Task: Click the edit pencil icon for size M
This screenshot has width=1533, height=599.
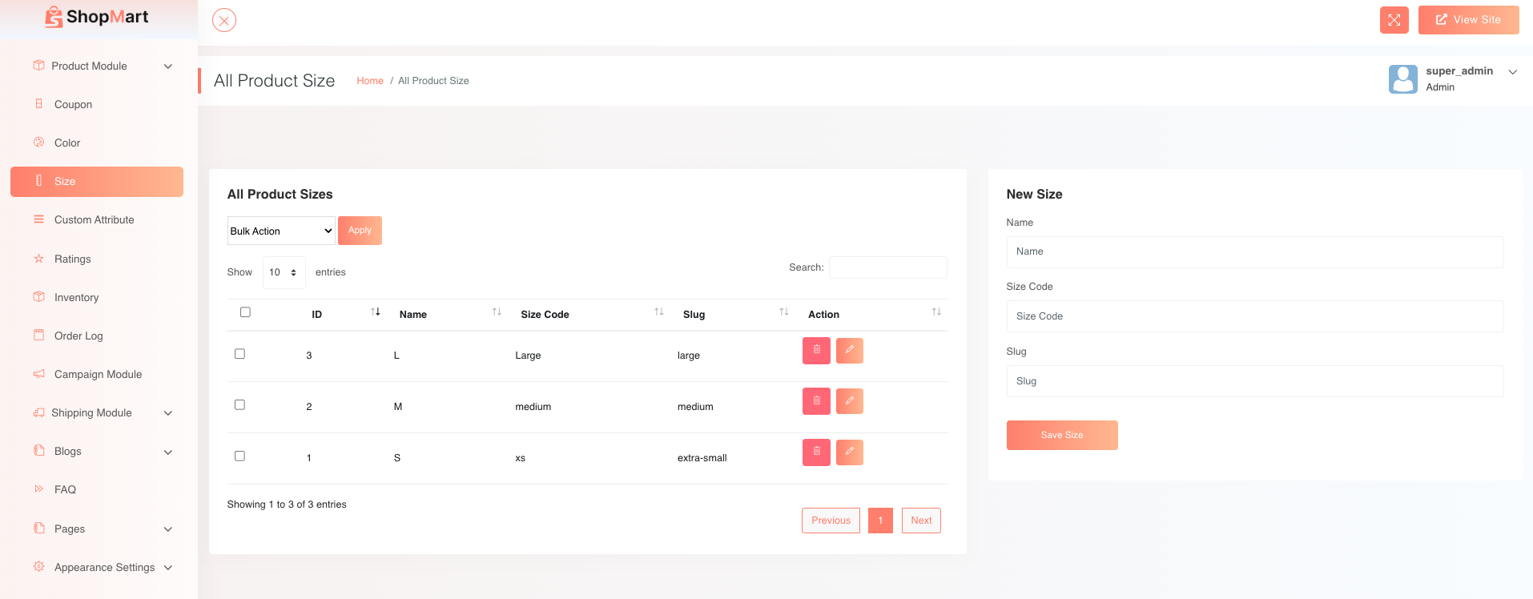Action: click(849, 401)
